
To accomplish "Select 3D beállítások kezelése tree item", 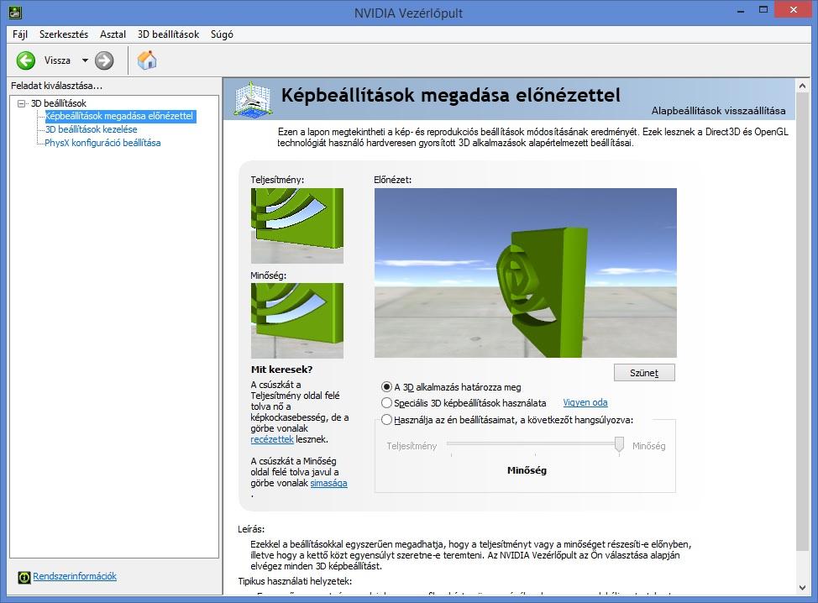I will [92, 129].
